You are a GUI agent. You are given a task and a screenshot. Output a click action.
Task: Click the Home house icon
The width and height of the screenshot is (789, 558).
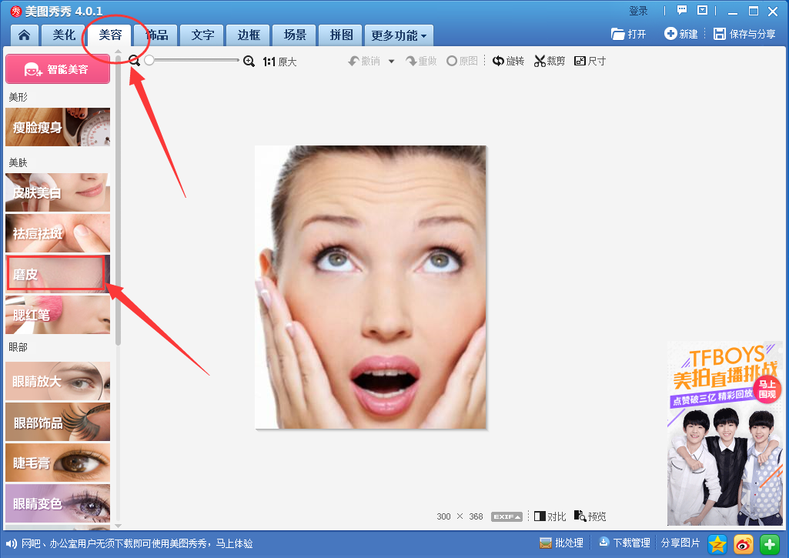(x=23, y=35)
